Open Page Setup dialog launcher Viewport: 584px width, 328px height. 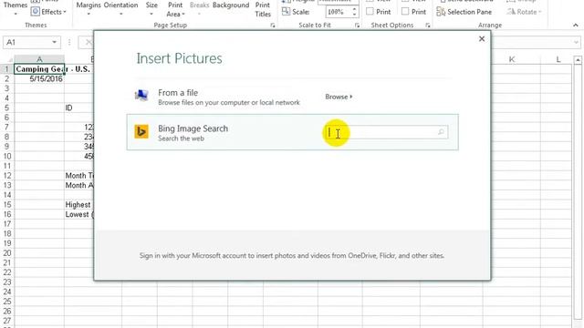(273, 26)
